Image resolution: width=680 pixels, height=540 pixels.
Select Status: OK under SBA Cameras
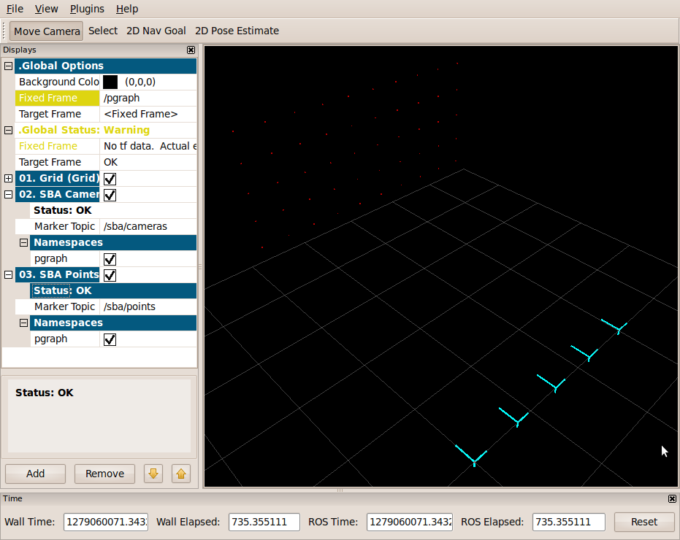[113, 210]
